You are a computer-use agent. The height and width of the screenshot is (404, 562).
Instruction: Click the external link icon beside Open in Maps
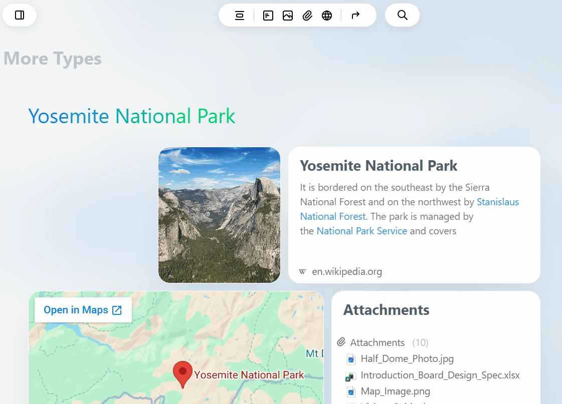117,310
